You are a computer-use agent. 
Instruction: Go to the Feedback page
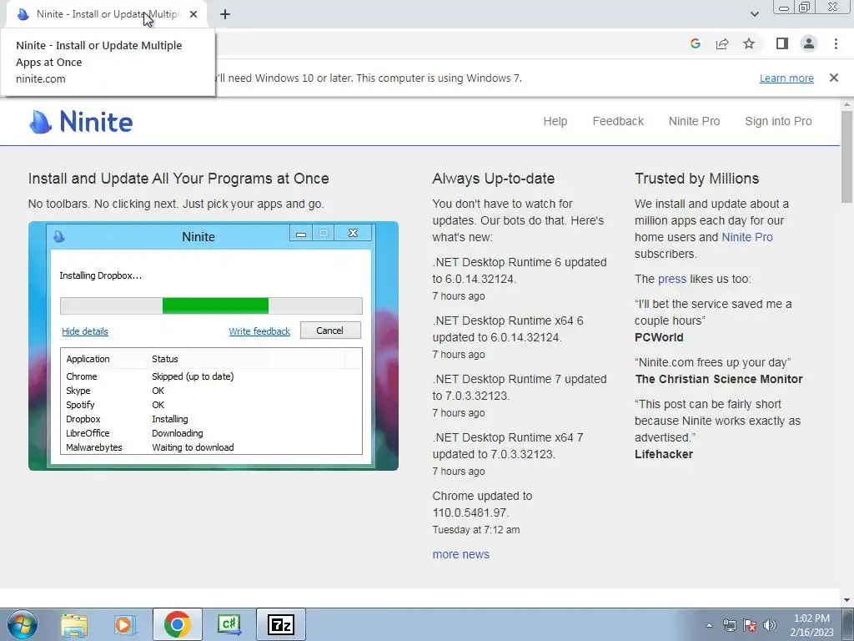point(618,121)
